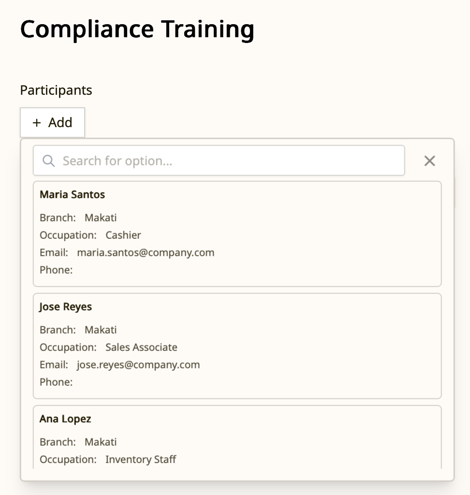Select the Ana Lopez card
470x495 pixels.
point(237,437)
